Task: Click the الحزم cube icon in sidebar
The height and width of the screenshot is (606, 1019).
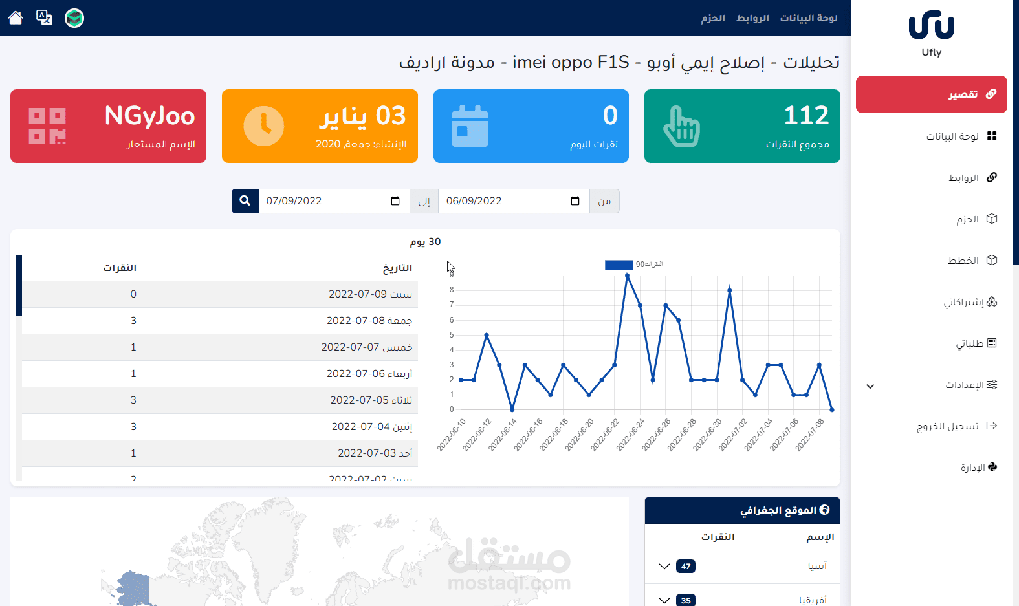Action: coord(992,219)
